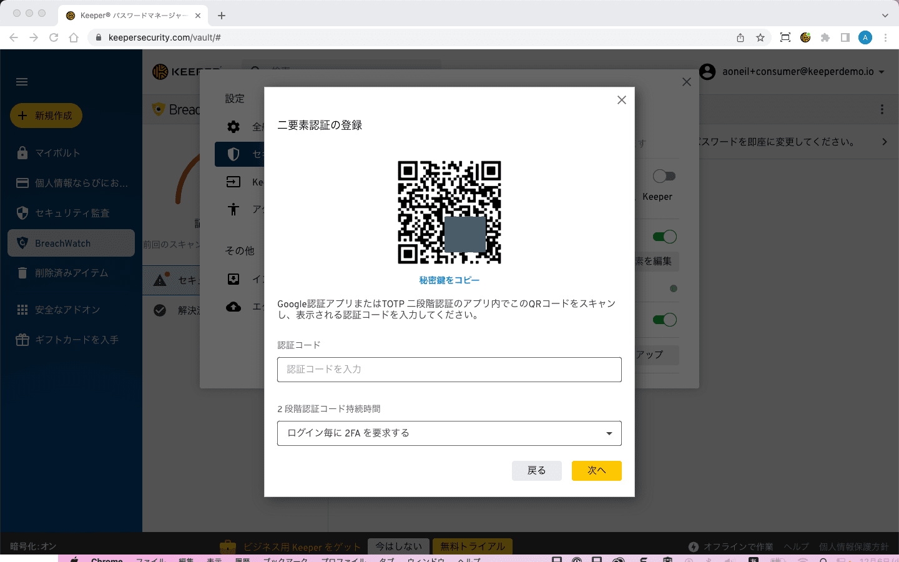Click the import download icon in settings

(233, 279)
